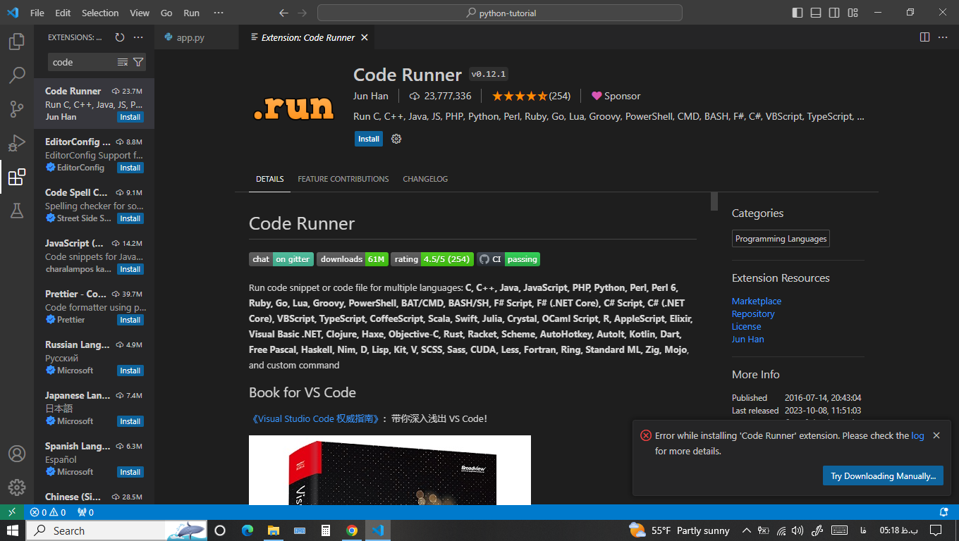The image size is (959, 541).
Task: Close the Extension: Code Runner tab
Action: pyautogui.click(x=365, y=37)
